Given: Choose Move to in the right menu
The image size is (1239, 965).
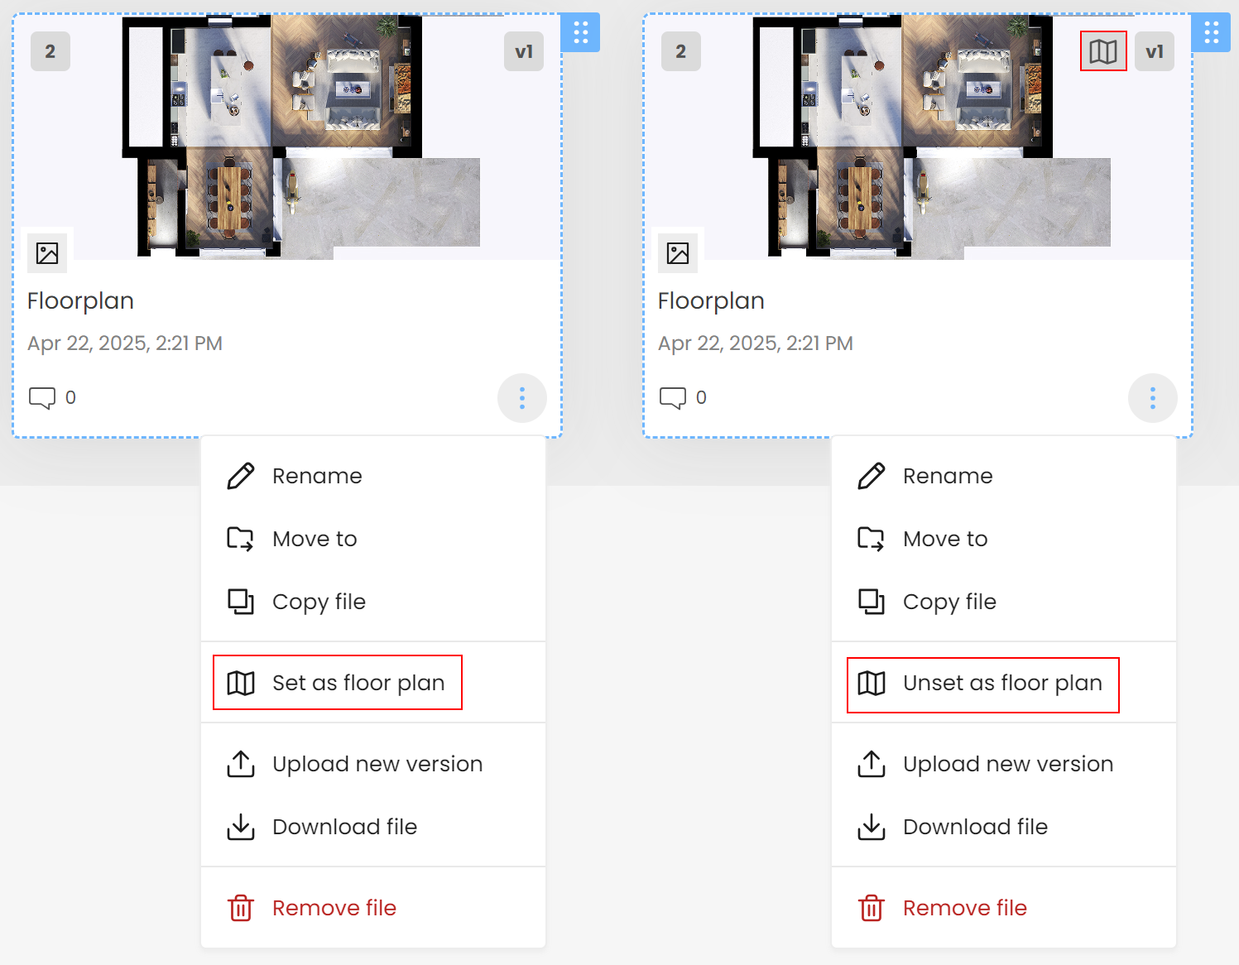Looking at the screenshot, I should click(1004, 539).
